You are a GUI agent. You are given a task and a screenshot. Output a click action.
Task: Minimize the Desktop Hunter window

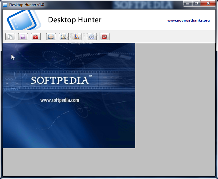[x=188, y=3]
